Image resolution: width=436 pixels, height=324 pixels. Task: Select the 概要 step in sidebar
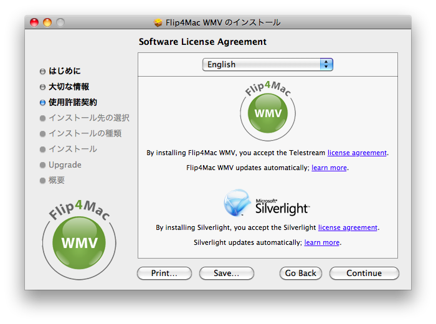[x=57, y=181]
